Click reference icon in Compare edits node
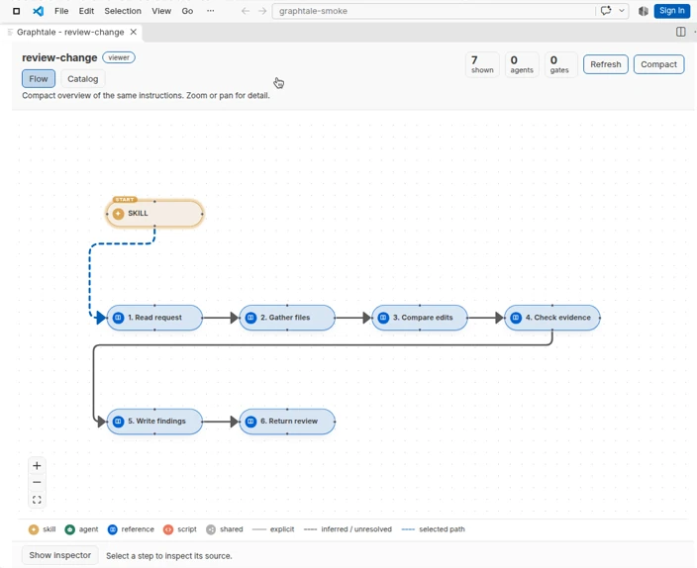The image size is (697, 568). (383, 318)
